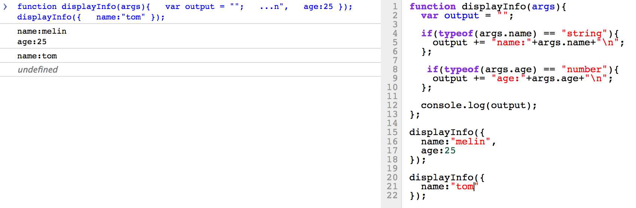Click line number 22 in the editor gutter

[392, 195]
